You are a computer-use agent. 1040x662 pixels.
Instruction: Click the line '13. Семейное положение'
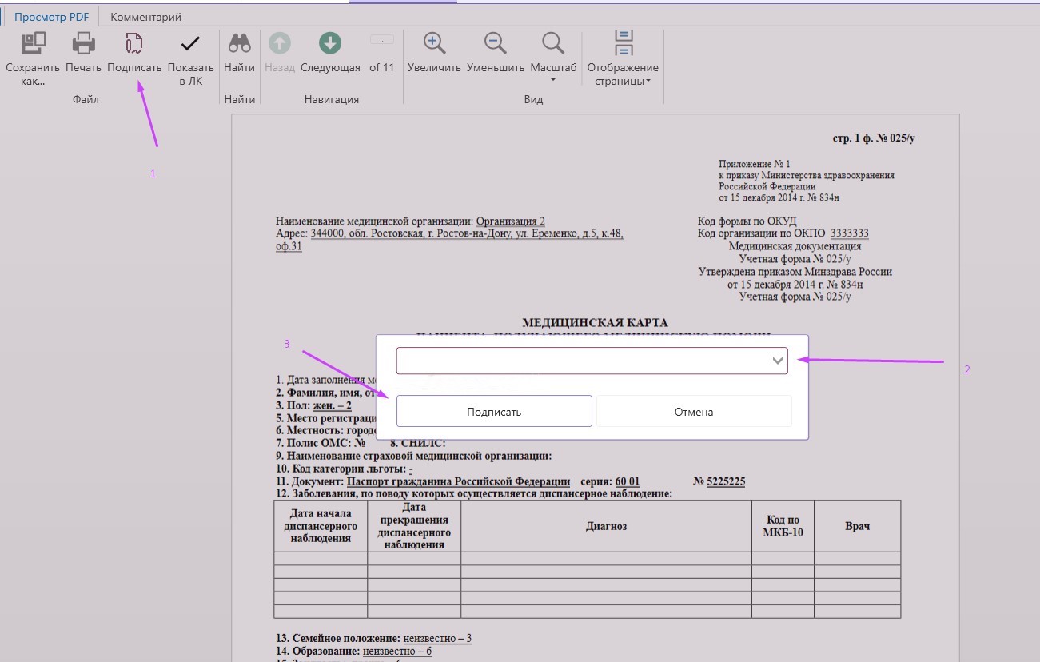(x=374, y=638)
